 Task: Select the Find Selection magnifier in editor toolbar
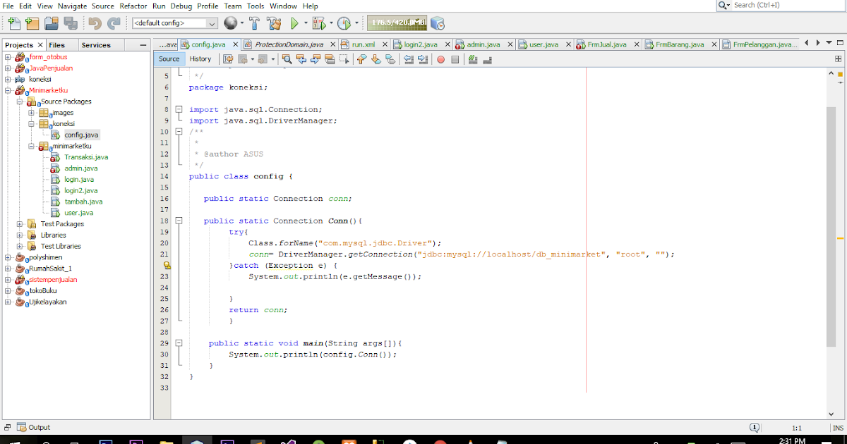(287, 59)
